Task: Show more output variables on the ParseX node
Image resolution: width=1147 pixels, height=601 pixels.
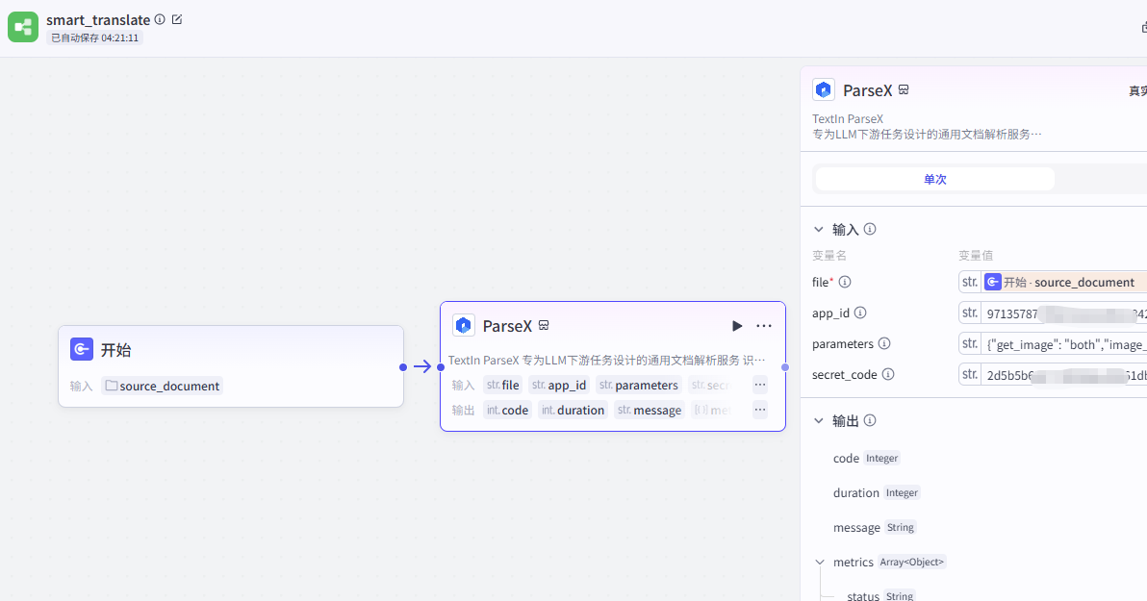Action: click(x=760, y=410)
